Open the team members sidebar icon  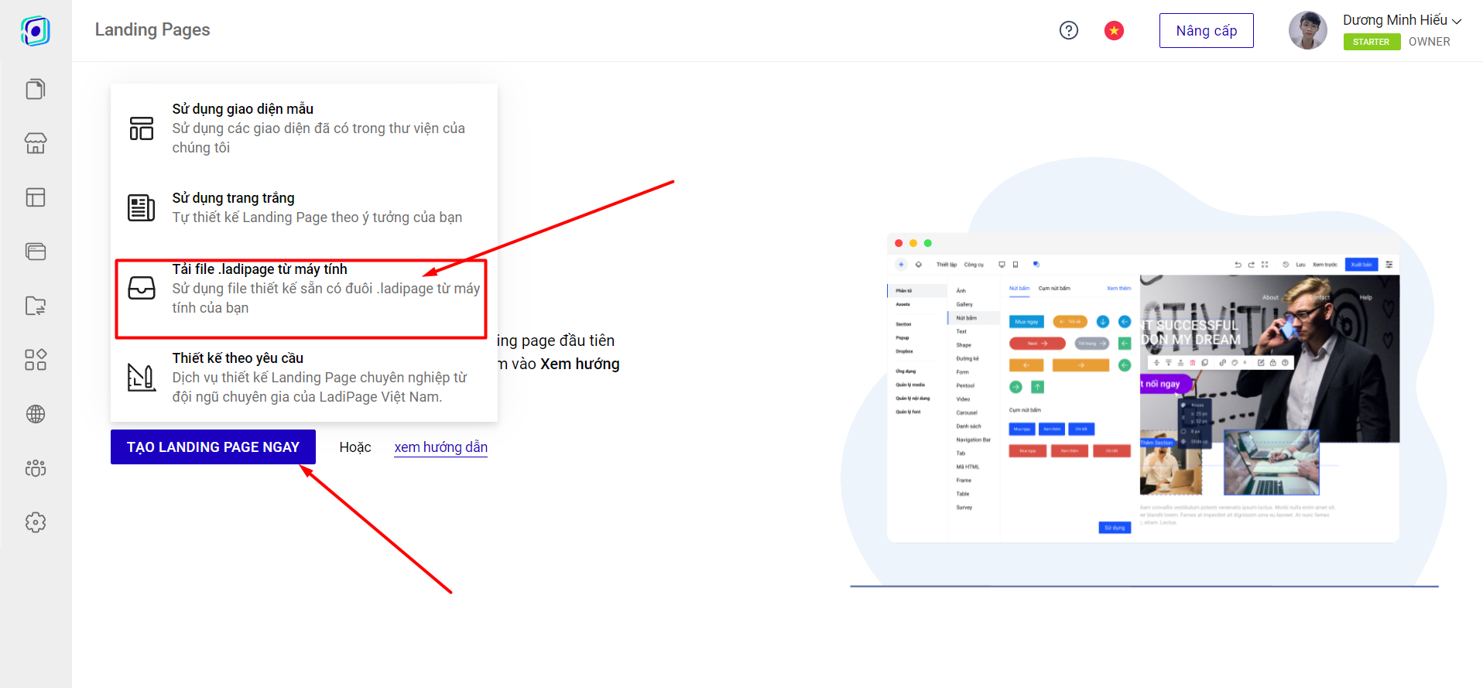pyautogui.click(x=36, y=468)
